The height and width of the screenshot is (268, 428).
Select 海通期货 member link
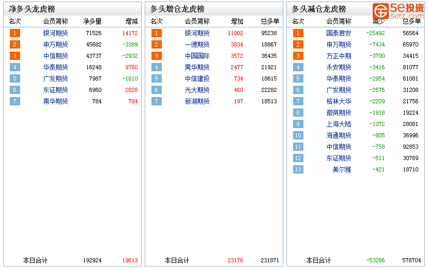click(339, 135)
